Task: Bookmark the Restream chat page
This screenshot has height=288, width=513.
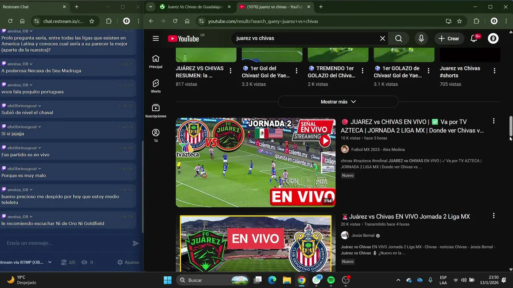Action: (92, 21)
